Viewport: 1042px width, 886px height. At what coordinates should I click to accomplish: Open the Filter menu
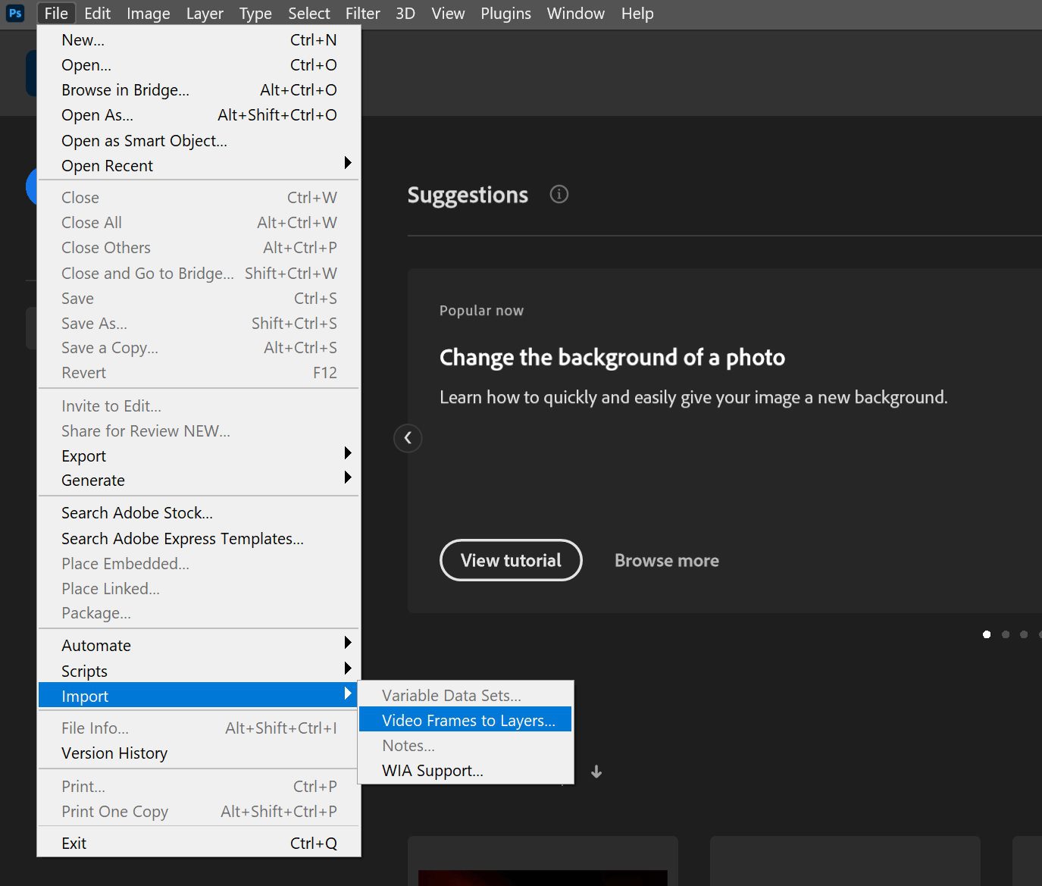[x=362, y=14]
